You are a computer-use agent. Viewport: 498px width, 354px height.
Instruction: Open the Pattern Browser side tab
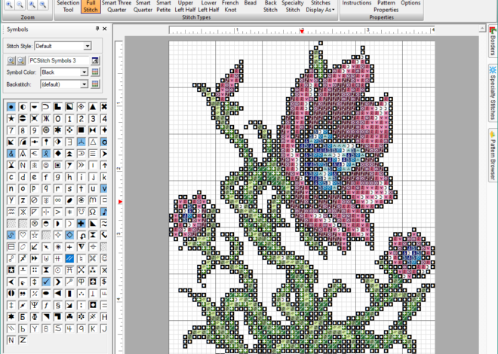click(493, 155)
